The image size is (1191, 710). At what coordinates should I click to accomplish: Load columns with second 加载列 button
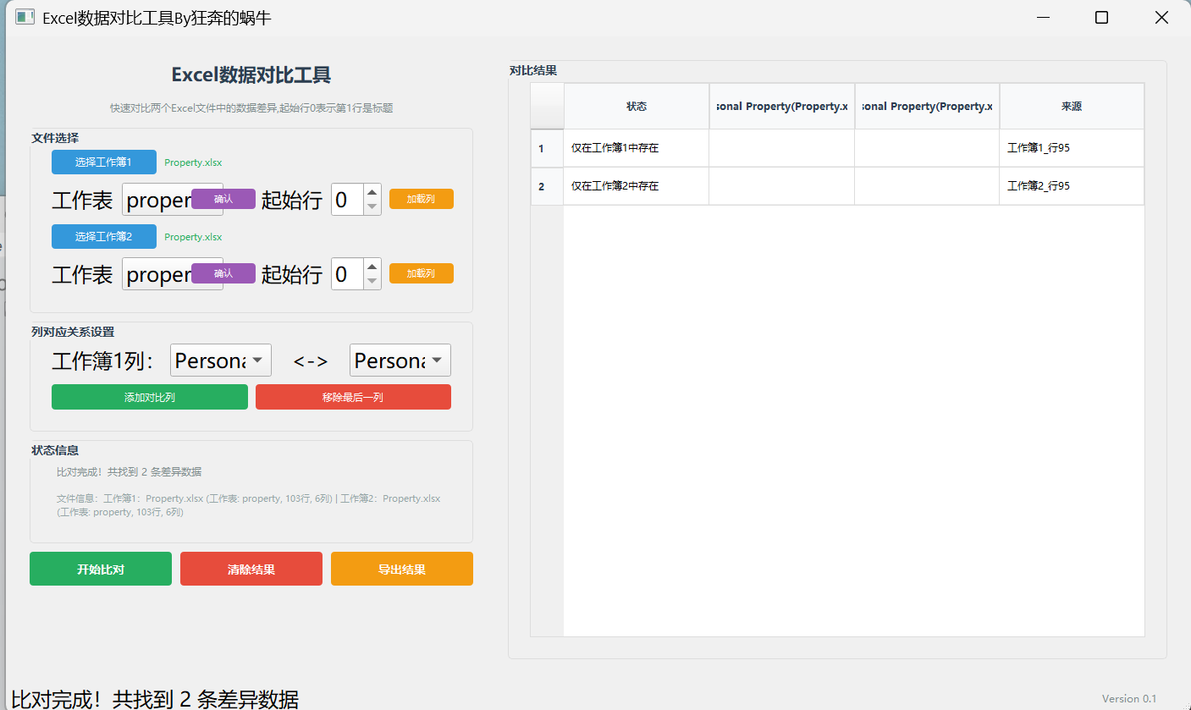[x=421, y=273]
